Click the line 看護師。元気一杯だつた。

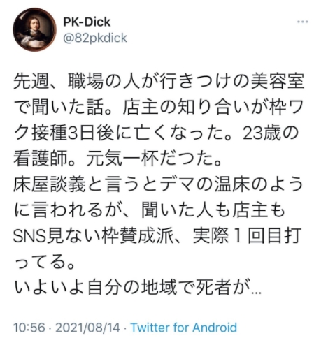coord(117,159)
